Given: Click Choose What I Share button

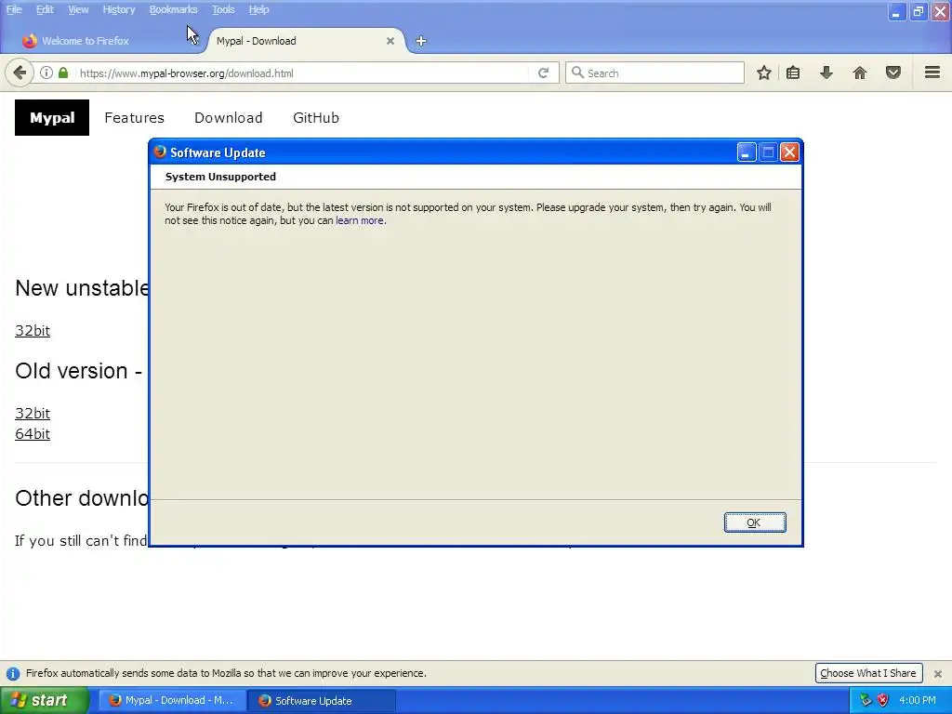Looking at the screenshot, I should [x=868, y=673].
